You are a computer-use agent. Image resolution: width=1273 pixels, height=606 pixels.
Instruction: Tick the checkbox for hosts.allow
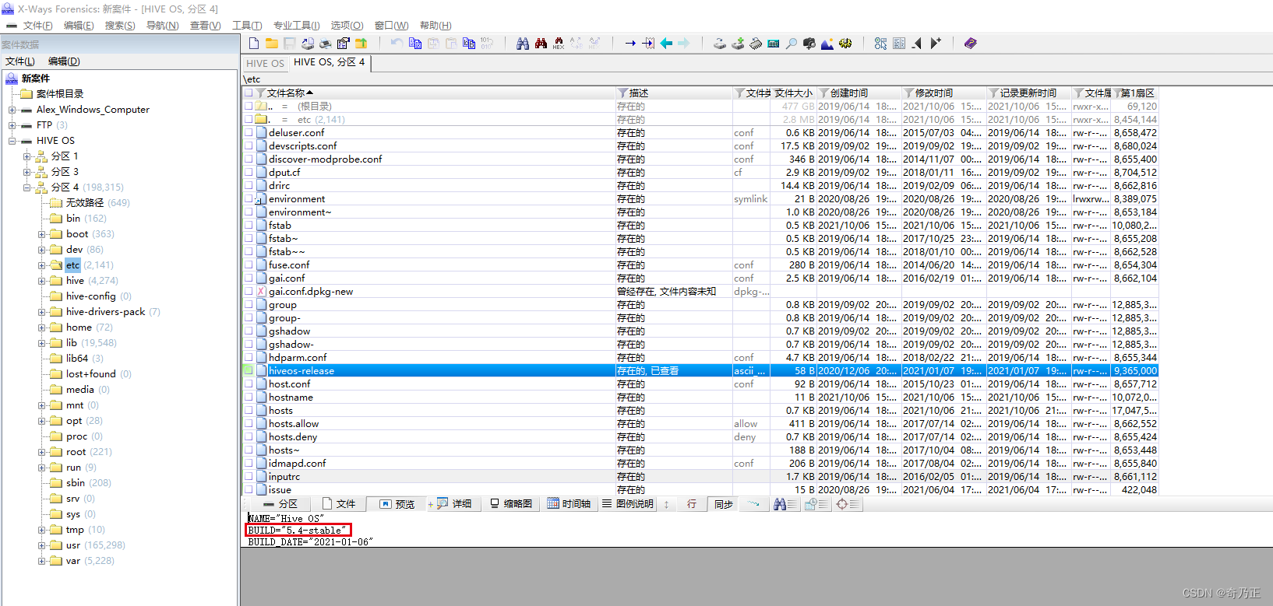pyautogui.click(x=249, y=424)
